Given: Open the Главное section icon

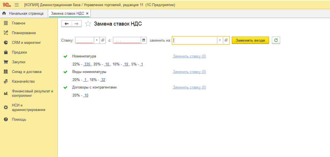Looking at the screenshot, I should [x=6, y=23].
